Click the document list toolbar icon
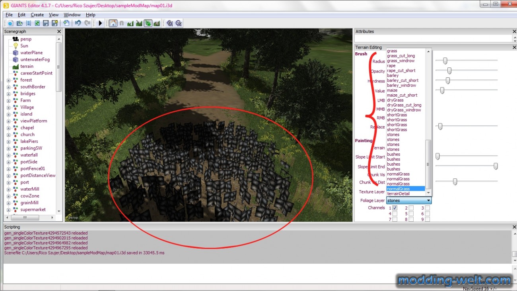The width and height of the screenshot is (517, 291). click(28, 23)
